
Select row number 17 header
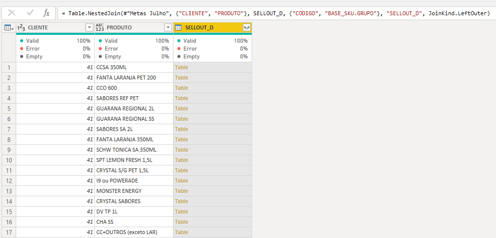[9, 232]
